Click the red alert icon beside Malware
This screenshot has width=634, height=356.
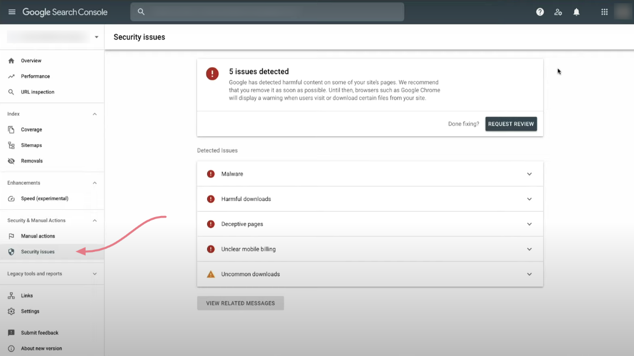pos(211,174)
